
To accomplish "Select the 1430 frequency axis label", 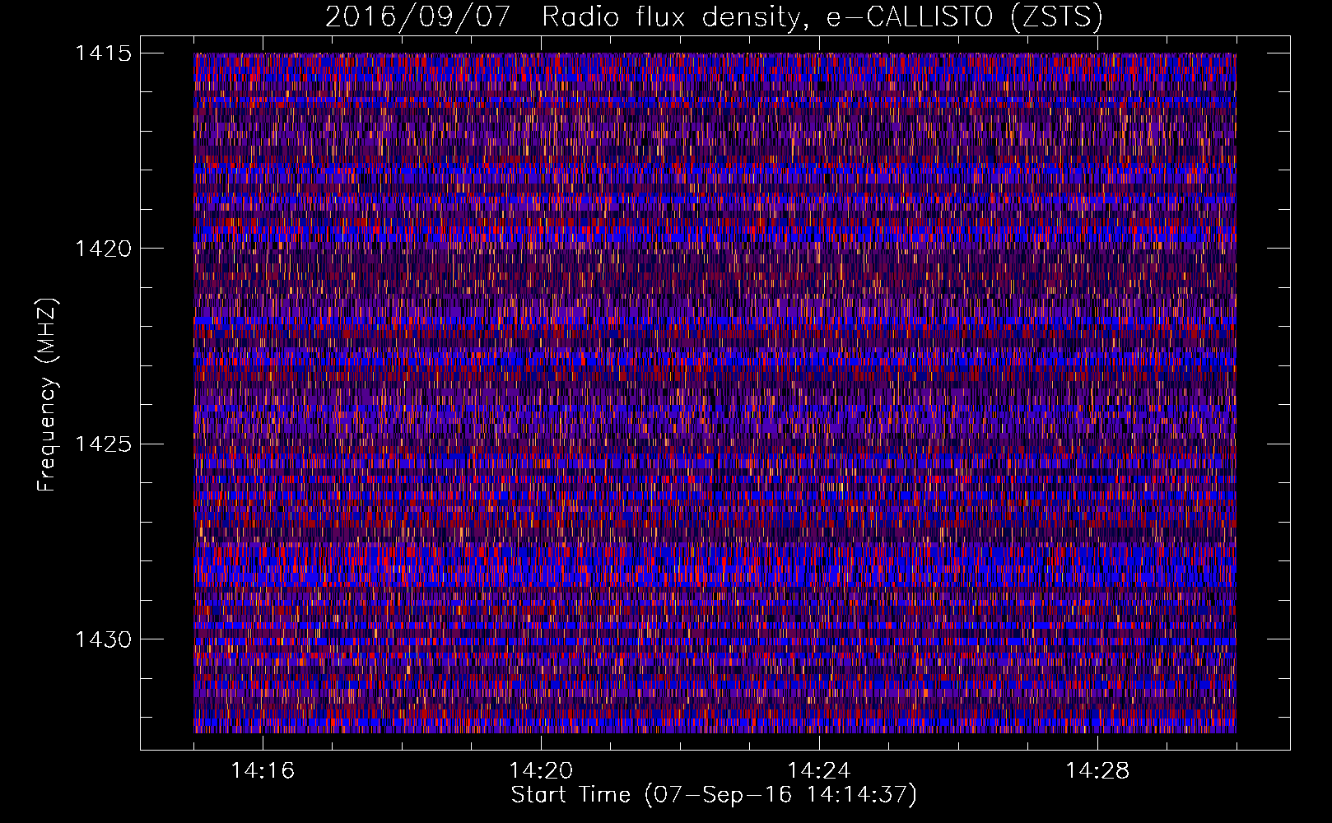I will pyautogui.click(x=103, y=639).
